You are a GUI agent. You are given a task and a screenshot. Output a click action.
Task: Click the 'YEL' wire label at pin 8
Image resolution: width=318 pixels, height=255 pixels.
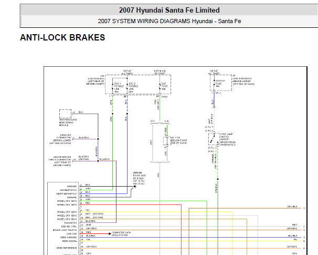(88, 210)
